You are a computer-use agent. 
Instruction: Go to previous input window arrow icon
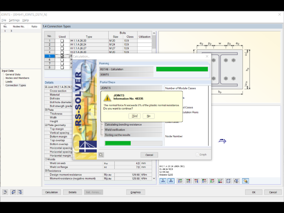click(x=13, y=192)
